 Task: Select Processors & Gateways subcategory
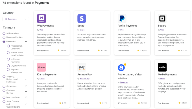point(8,46)
